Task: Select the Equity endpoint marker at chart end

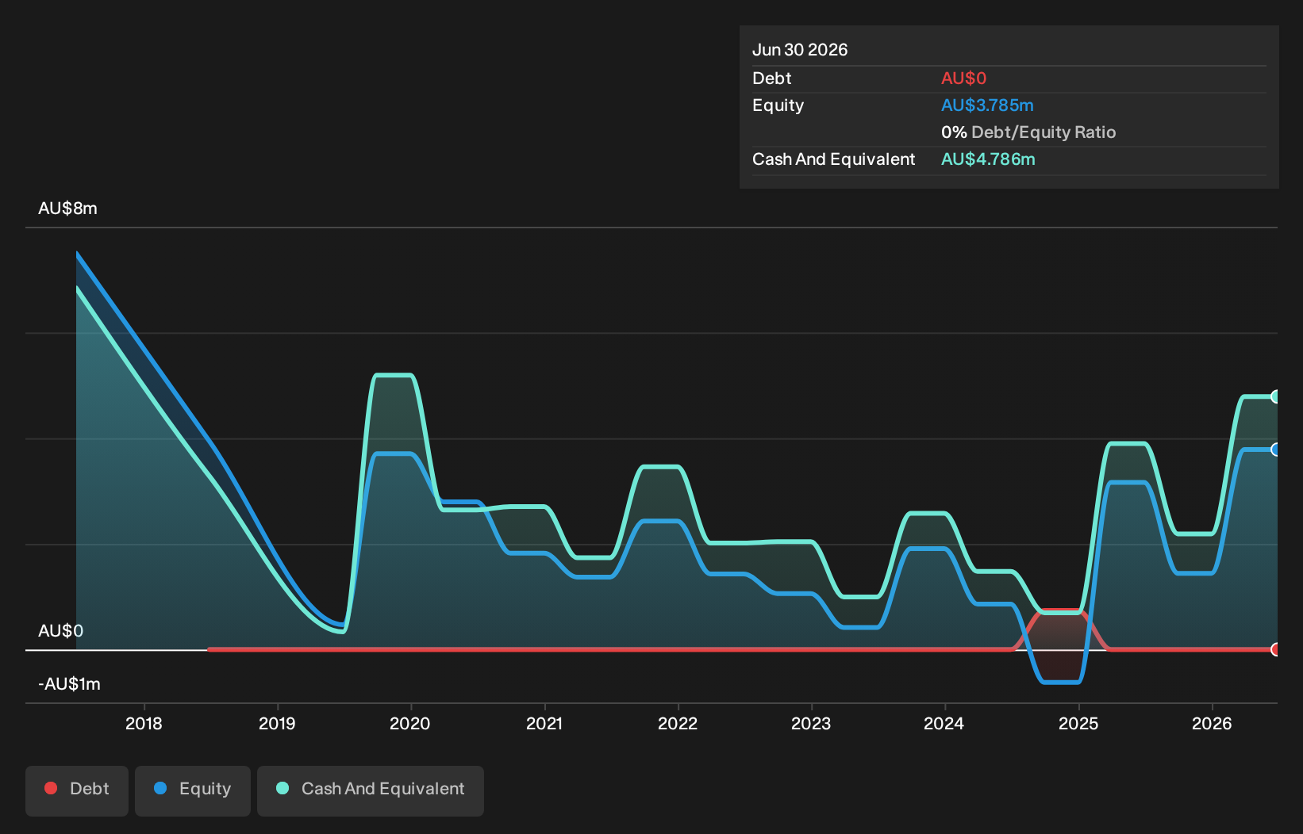Action: coord(1275,450)
